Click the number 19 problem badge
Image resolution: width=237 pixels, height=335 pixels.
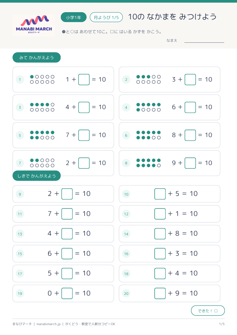[x=20, y=294]
